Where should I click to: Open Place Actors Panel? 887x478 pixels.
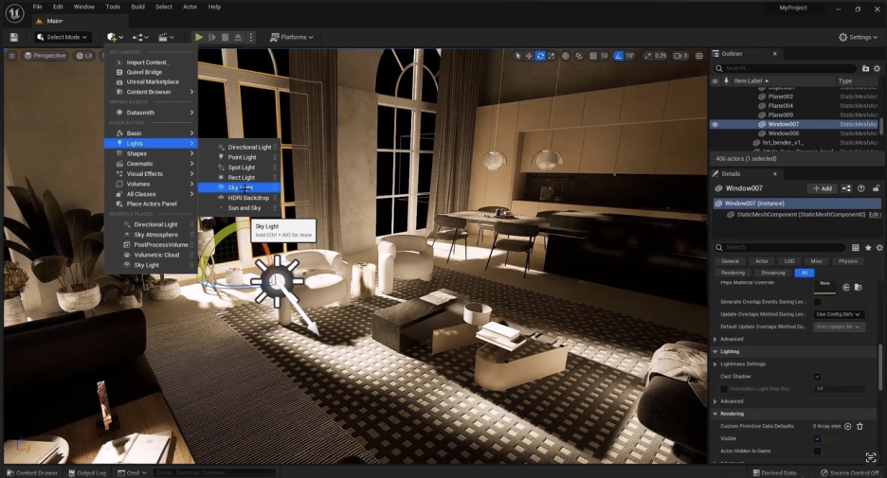[x=152, y=204]
